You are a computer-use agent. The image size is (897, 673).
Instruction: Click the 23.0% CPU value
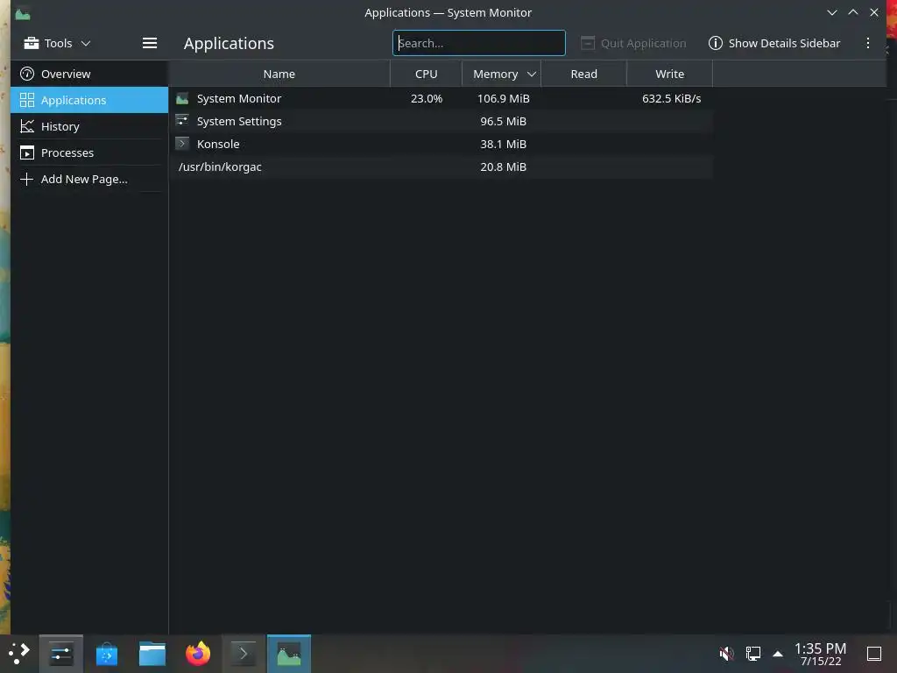click(x=427, y=98)
